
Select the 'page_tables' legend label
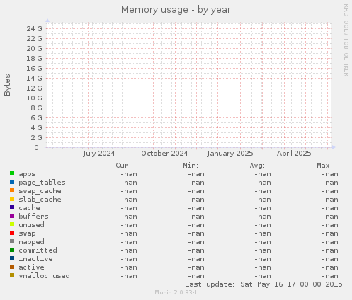tap(42, 183)
